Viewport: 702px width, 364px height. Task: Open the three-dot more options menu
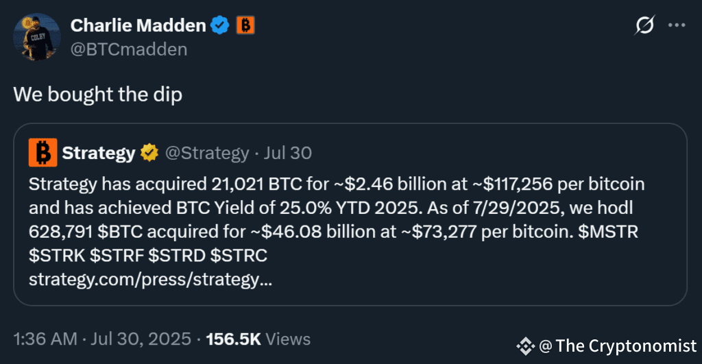pyautogui.click(x=677, y=25)
